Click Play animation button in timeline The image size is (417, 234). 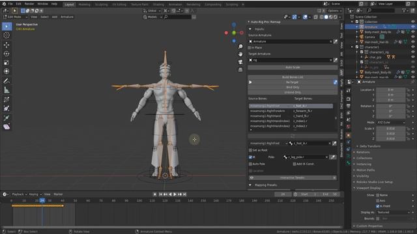click(175, 194)
